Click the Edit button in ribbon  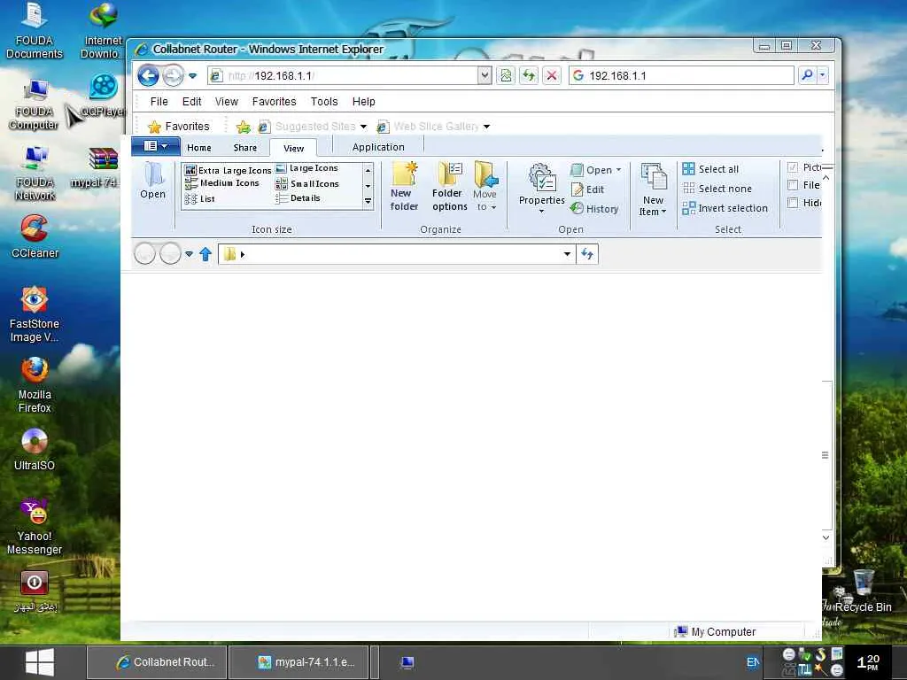(588, 189)
